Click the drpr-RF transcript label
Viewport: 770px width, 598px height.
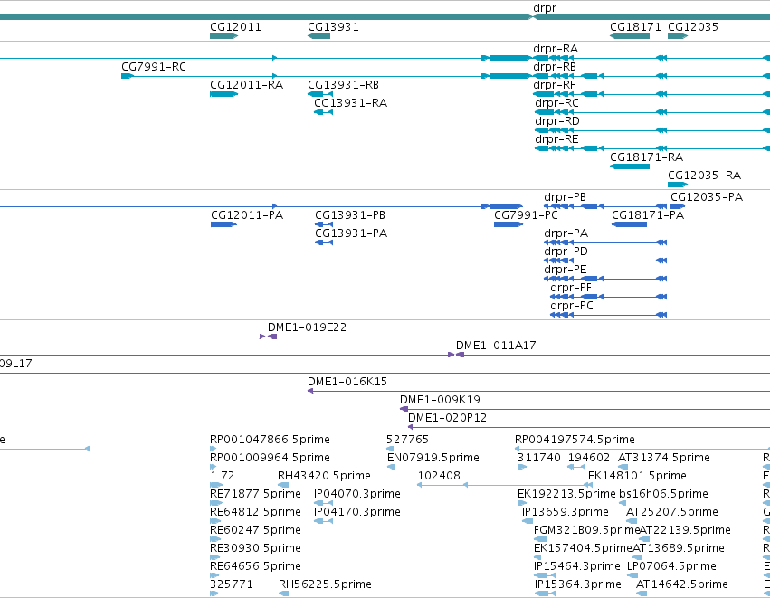554,84
